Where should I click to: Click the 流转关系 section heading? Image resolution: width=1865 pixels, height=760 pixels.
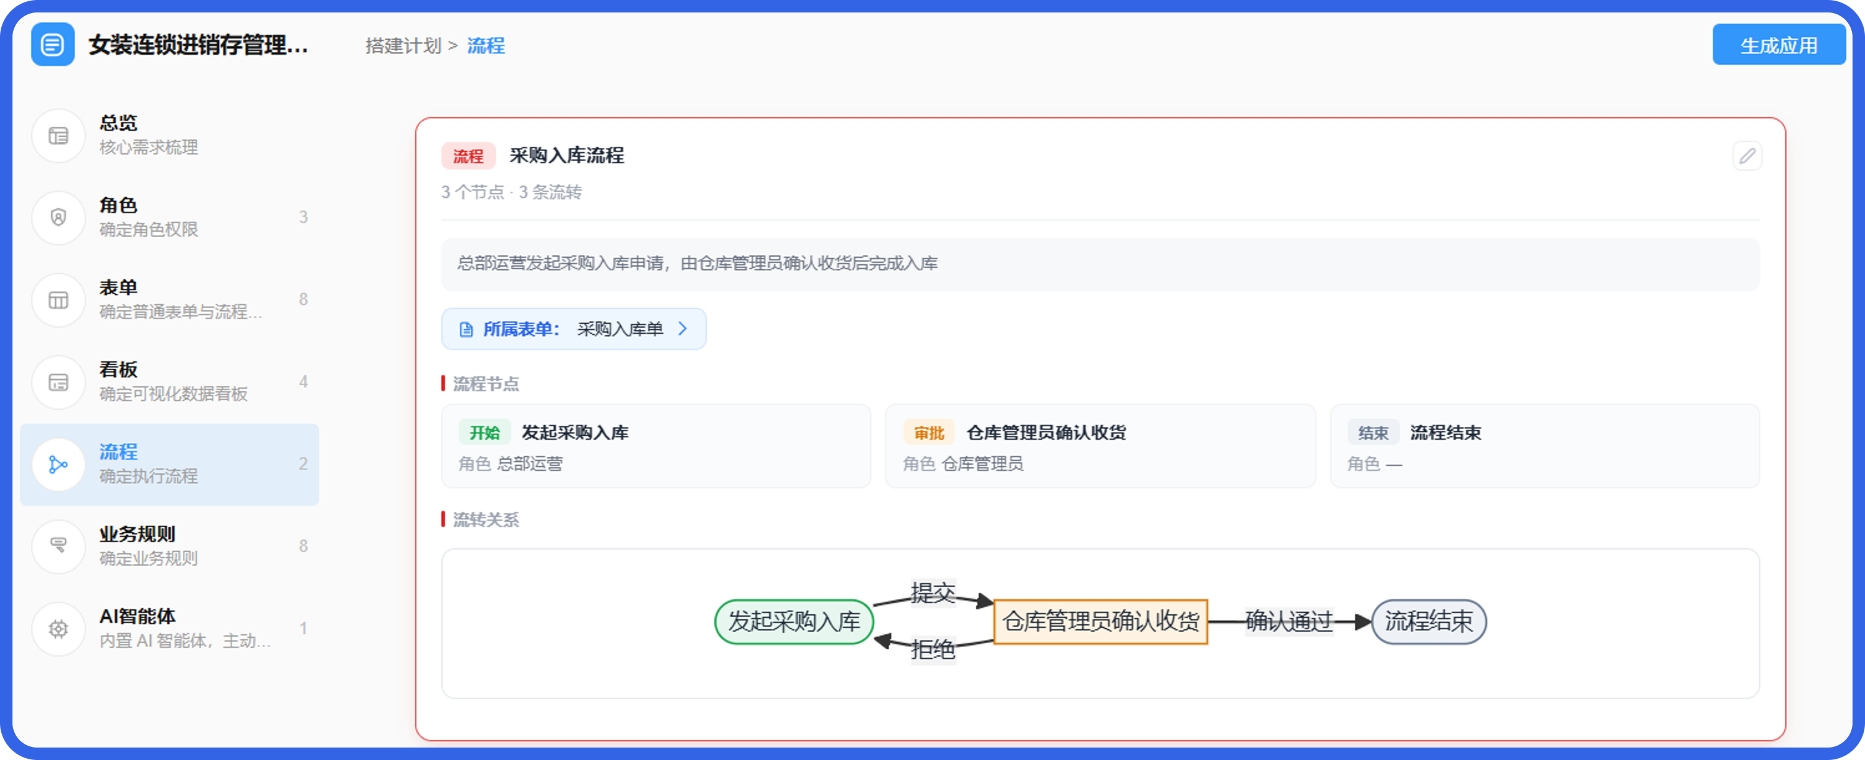point(486,520)
